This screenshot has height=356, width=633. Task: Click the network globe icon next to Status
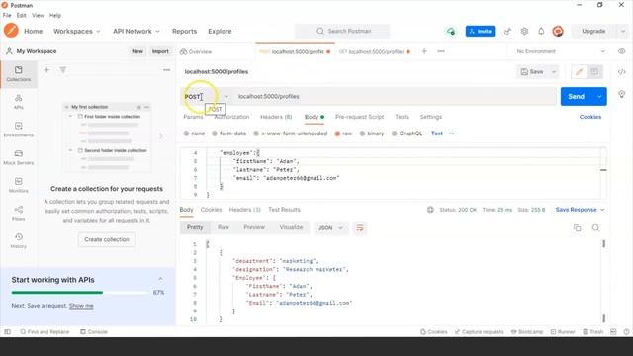pos(430,210)
